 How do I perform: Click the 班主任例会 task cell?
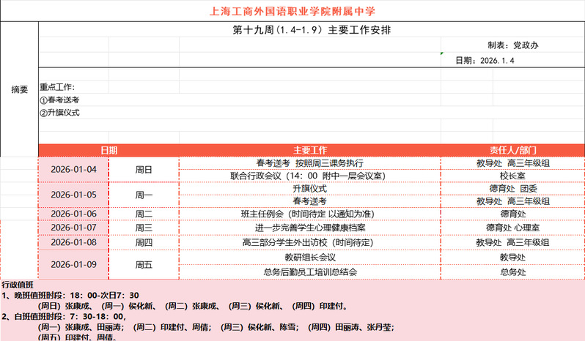pos(309,214)
